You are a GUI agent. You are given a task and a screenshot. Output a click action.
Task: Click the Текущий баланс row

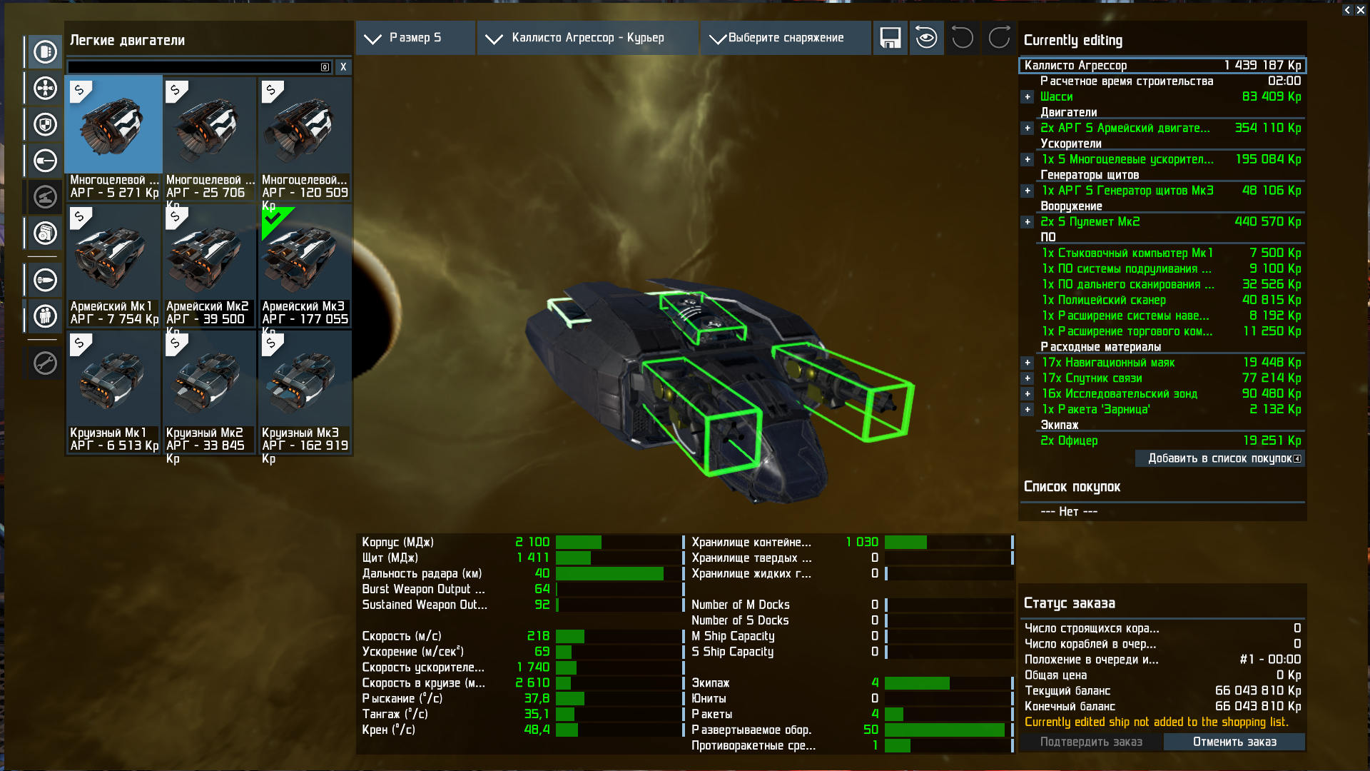click(1162, 691)
